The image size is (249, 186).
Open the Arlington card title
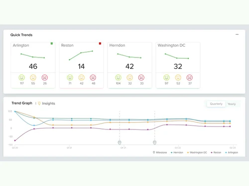tap(21, 45)
